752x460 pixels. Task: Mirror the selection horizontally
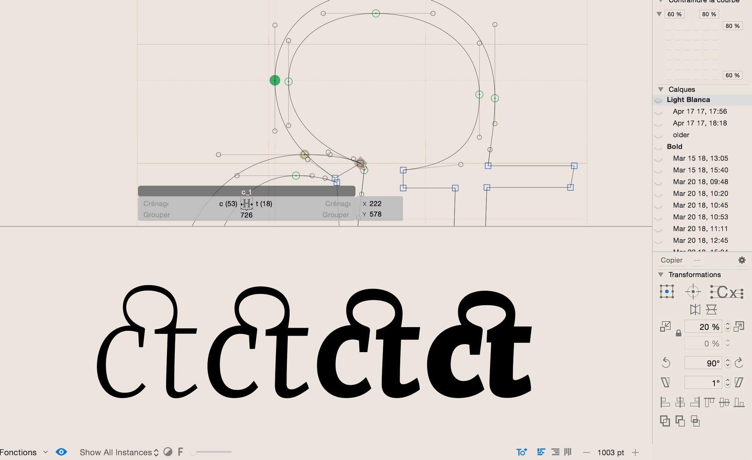(x=695, y=310)
